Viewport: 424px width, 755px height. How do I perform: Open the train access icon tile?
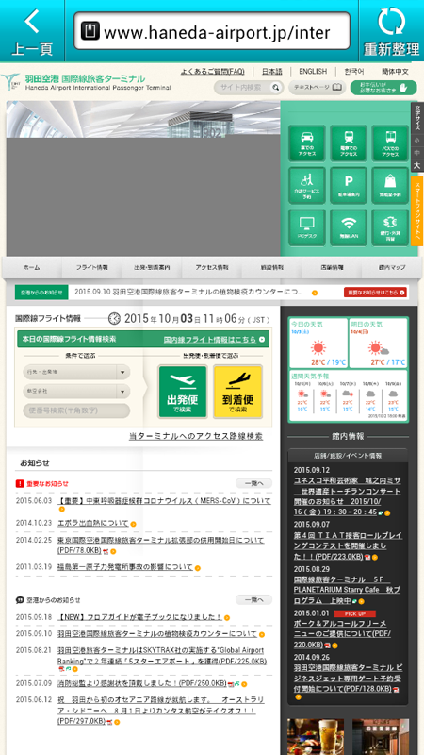(349, 143)
